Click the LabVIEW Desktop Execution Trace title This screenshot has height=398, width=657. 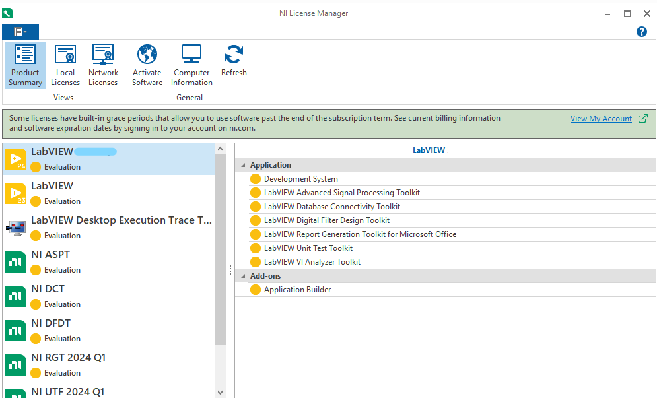[121, 220]
